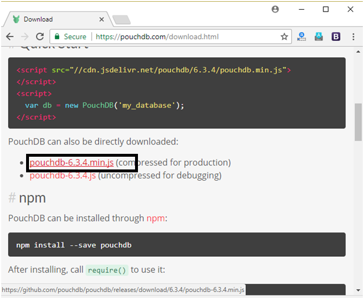Click the 'PouchDB can also be directly downloaded' text
Screen dimensions: 364x299
(93, 142)
